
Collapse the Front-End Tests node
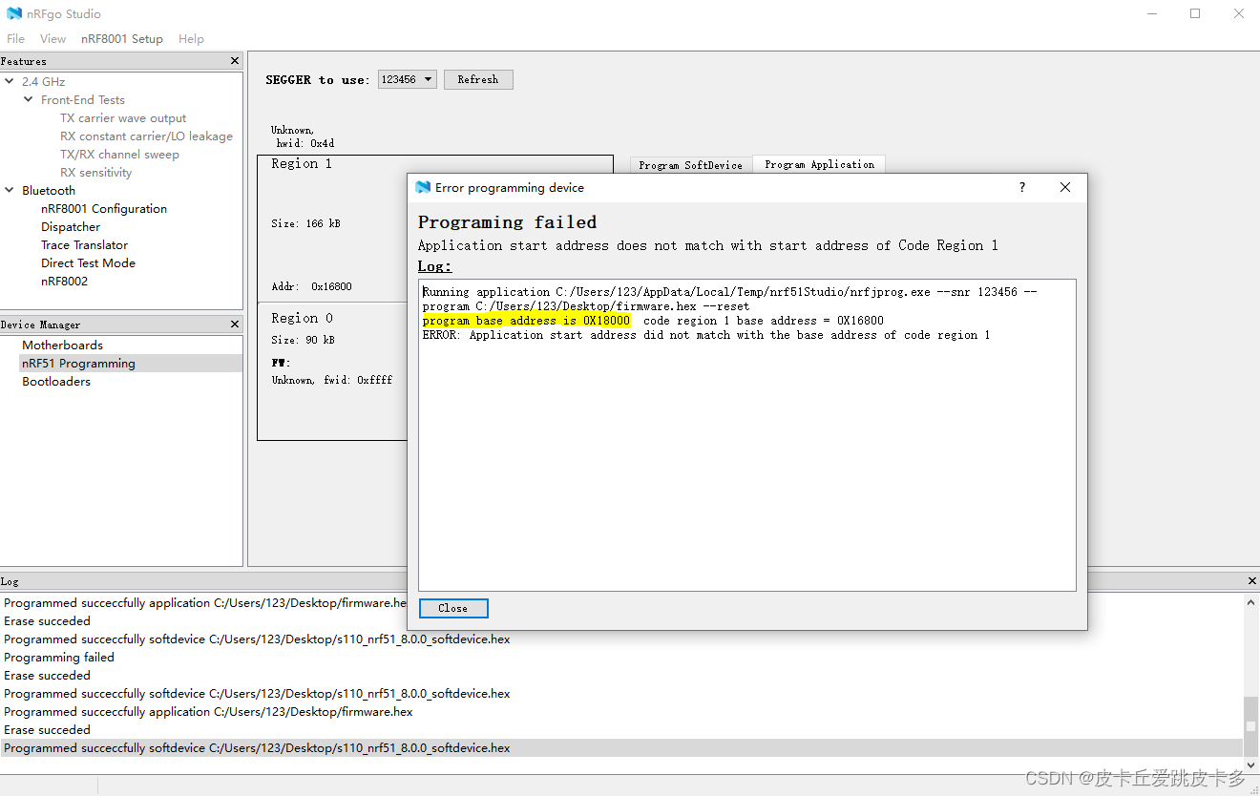[29, 99]
